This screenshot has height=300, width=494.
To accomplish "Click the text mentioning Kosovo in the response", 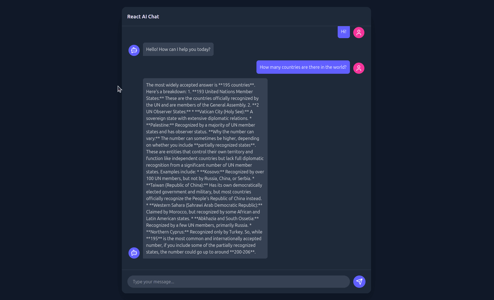I will [211, 172].
